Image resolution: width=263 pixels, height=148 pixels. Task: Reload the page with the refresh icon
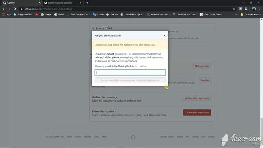pyautogui.click(x=15, y=9)
